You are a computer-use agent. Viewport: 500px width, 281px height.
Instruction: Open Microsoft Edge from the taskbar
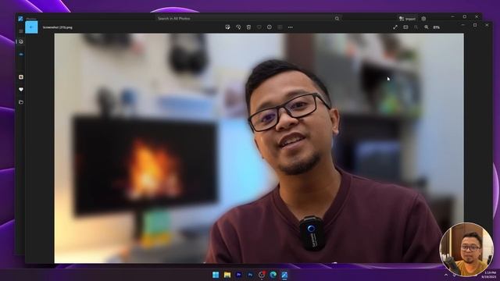tap(273, 275)
